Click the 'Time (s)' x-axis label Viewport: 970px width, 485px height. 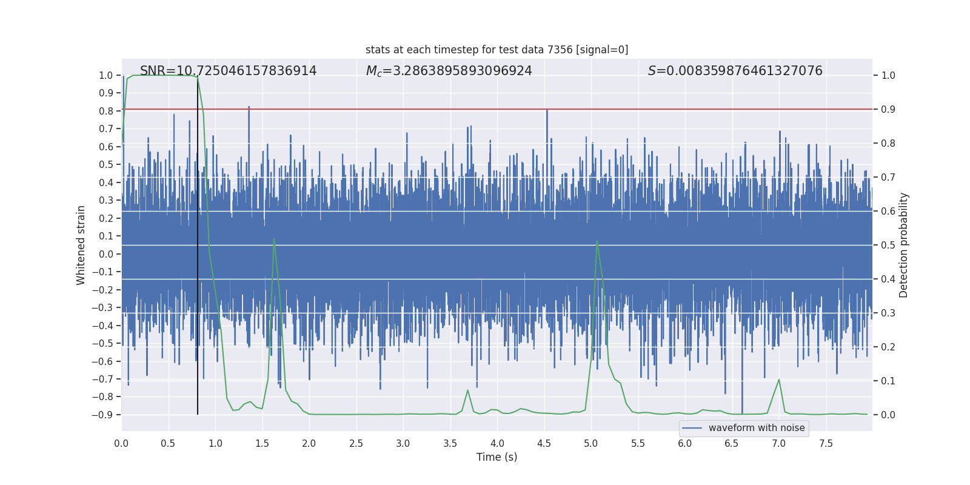coord(497,457)
